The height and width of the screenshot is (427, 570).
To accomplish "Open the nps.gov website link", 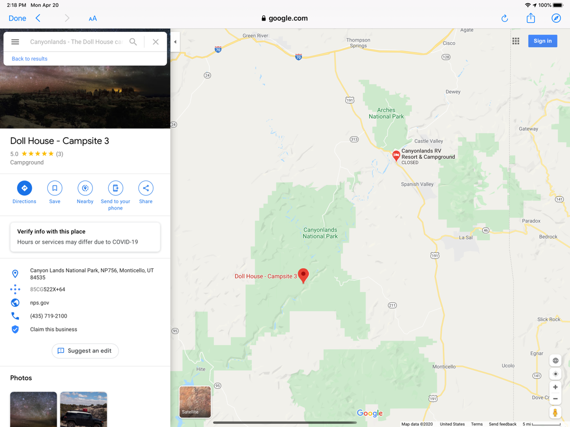I will tap(40, 303).
